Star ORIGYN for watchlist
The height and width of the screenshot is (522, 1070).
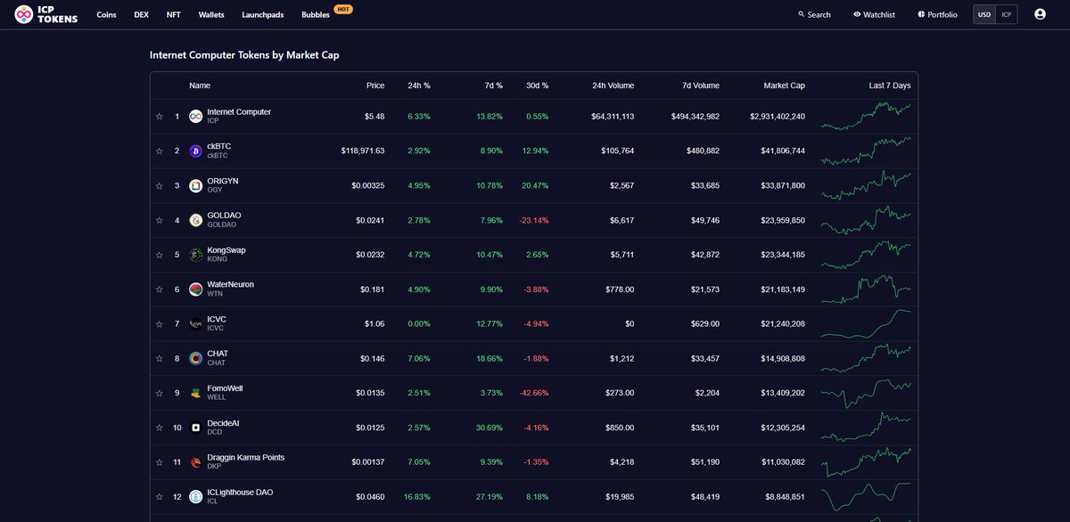[x=160, y=185]
